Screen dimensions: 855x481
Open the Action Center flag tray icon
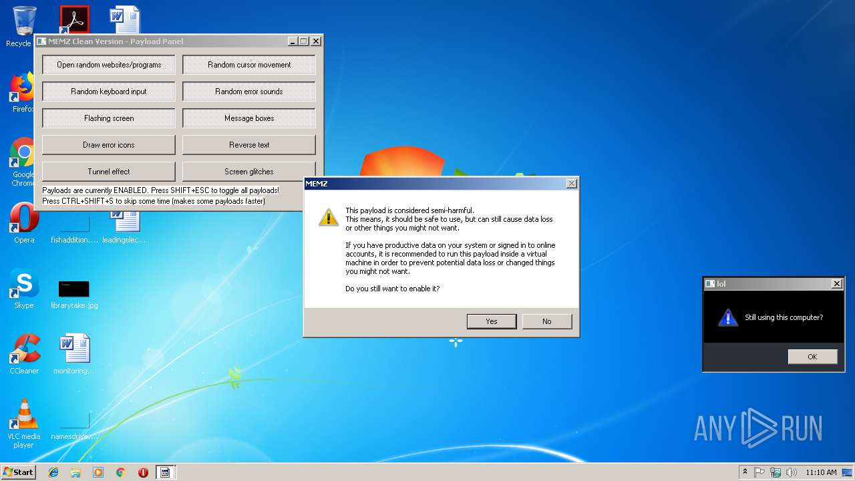[x=760, y=472]
